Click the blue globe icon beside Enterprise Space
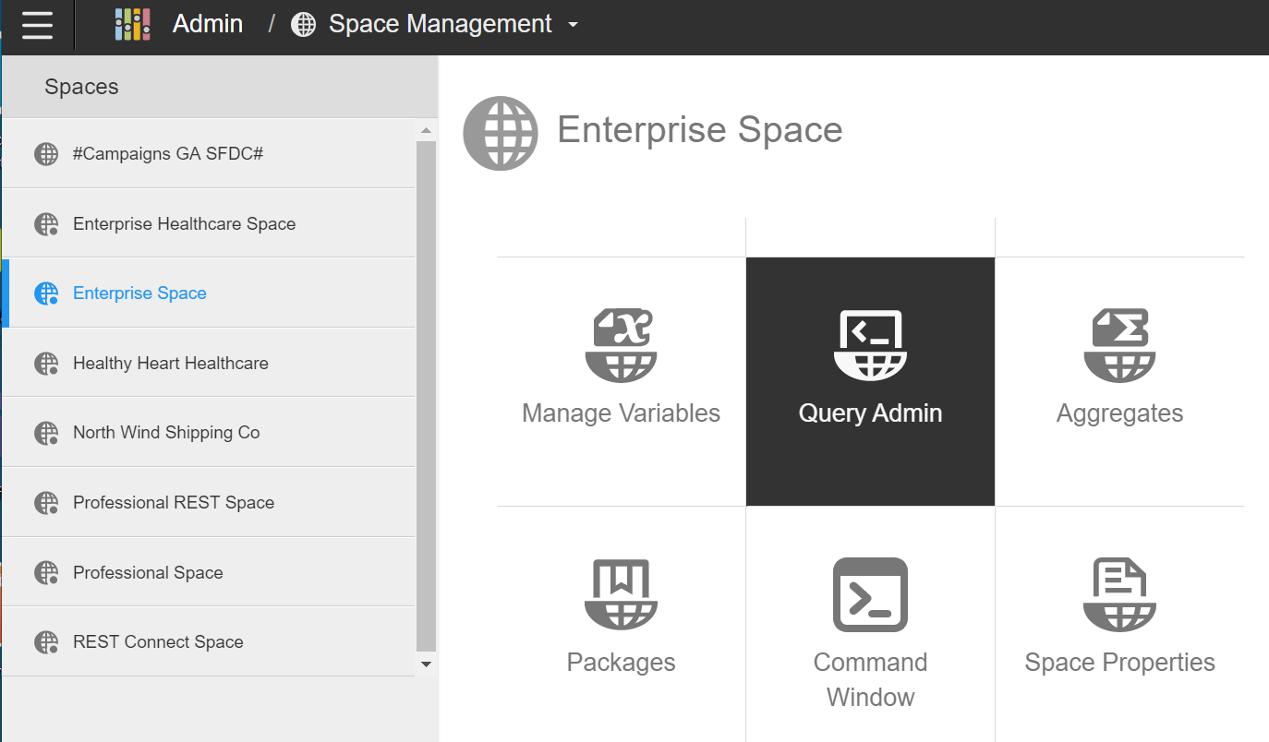Viewport: 1269px width, 742px height. coord(46,293)
